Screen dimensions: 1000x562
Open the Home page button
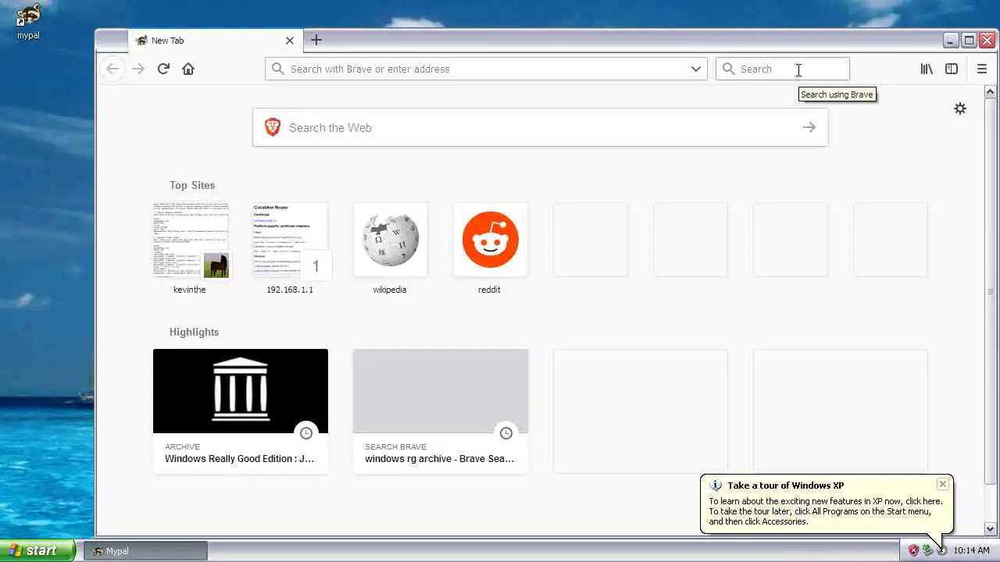click(188, 69)
